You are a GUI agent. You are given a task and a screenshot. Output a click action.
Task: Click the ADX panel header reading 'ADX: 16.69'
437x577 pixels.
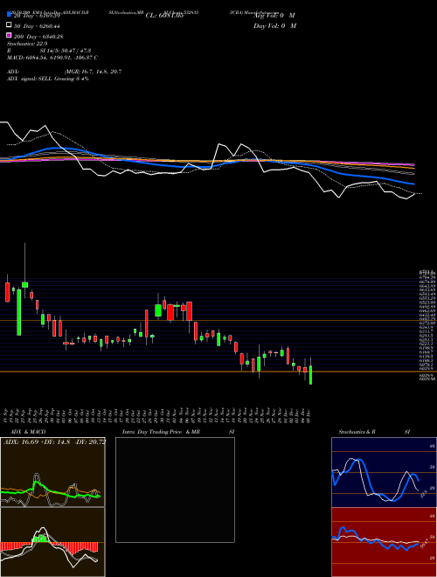[54, 441]
